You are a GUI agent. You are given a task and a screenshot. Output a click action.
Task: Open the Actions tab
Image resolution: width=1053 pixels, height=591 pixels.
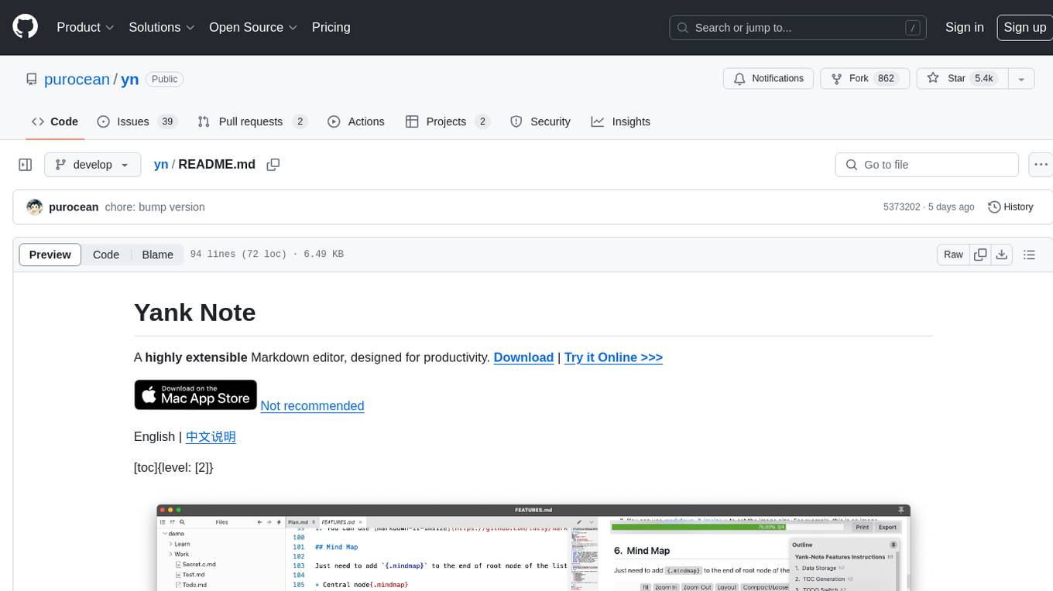click(x=356, y=121)
